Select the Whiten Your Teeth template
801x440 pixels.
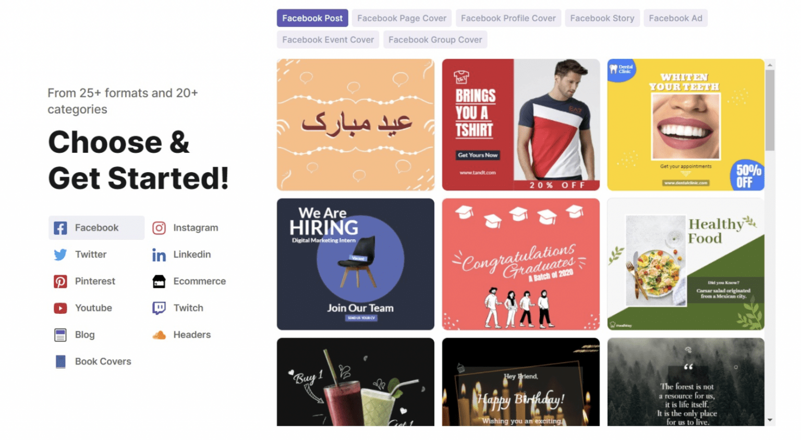coord(685,124)
